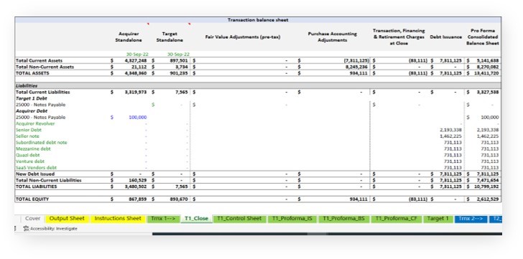
Task: Click the Accessibility Investigate status icon
Action: click(x=26, y=229)
